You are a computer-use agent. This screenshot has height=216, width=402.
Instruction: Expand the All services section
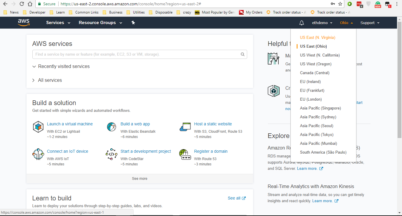click(x=47, y=80)
